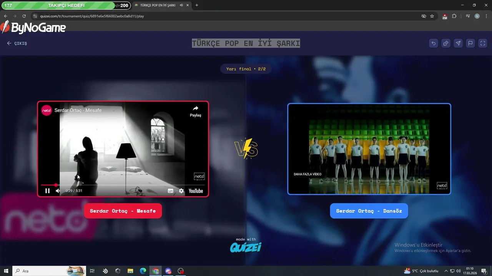
Task: Open the recording app taskbar icon with red dot
Action: pos(181,271)
